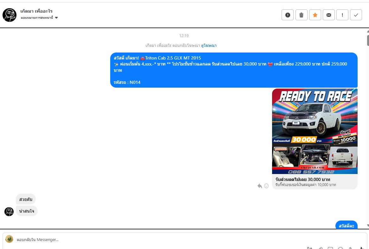
Task: Click the สวยคับ message bubble
Action: pos(26,199)
